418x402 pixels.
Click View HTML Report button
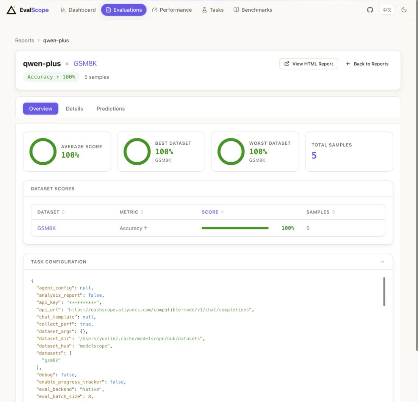(x=308, y=64)
